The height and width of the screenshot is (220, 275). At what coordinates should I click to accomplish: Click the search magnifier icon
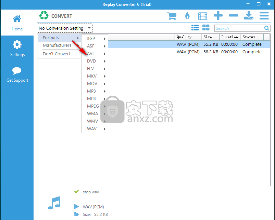click(x=266, y=28)
